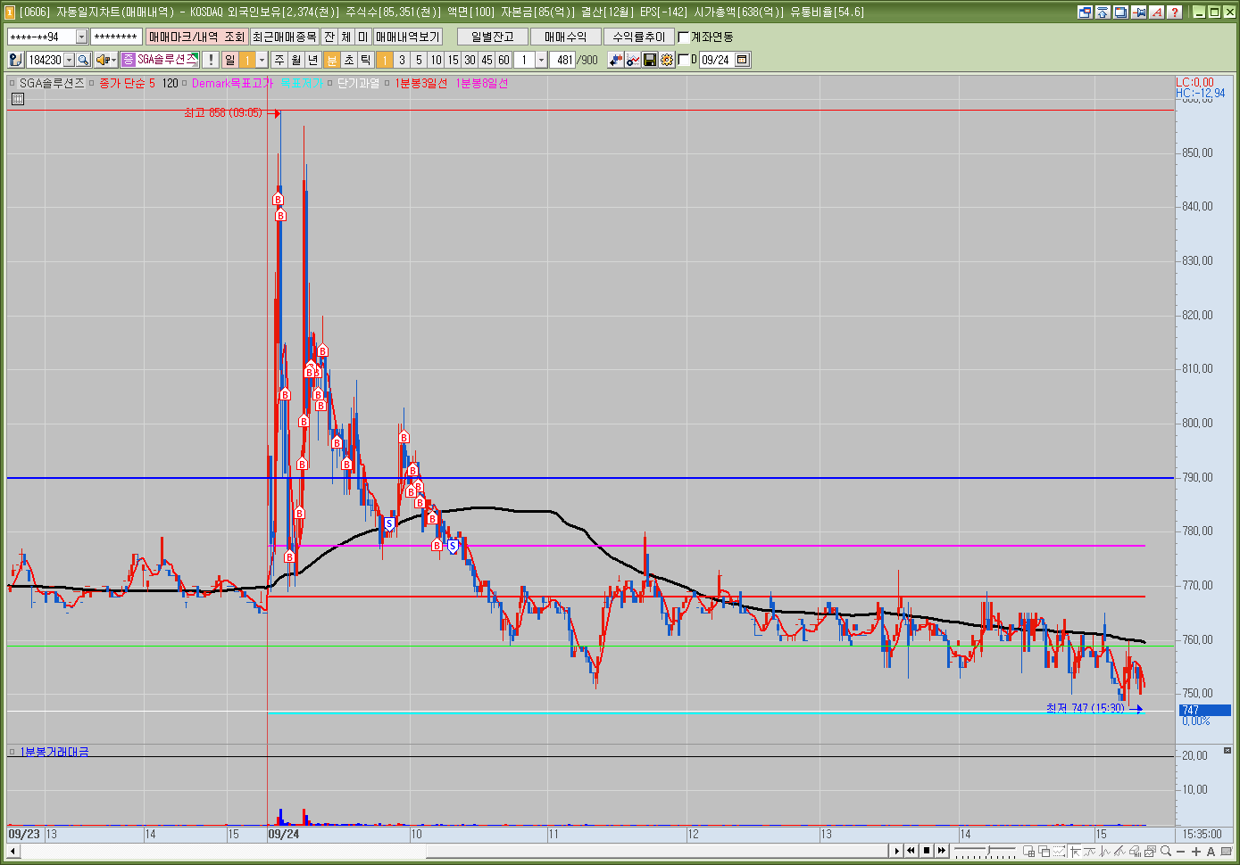Select the 분 (minute) period toggle
This screenshot has height=865, width=1240.
[332, 60]
